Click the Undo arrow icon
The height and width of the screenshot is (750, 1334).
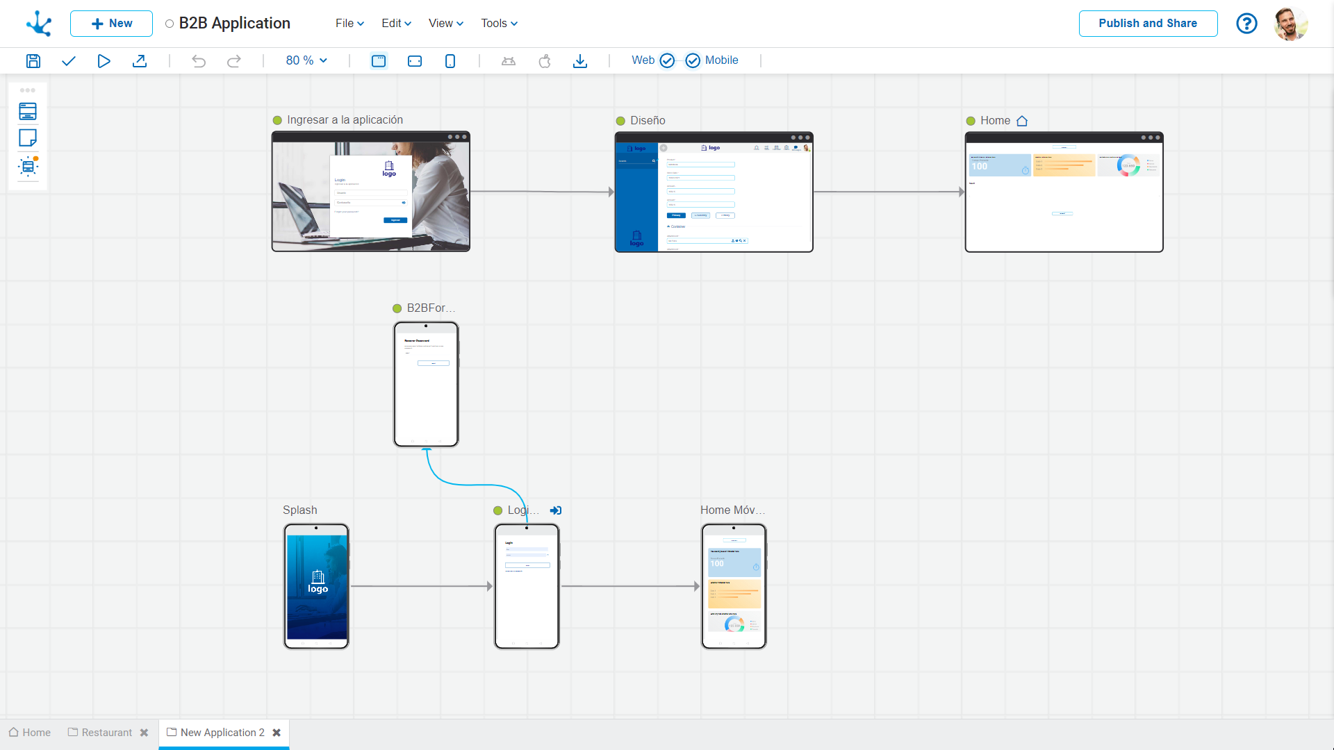[x=199, y=61]
